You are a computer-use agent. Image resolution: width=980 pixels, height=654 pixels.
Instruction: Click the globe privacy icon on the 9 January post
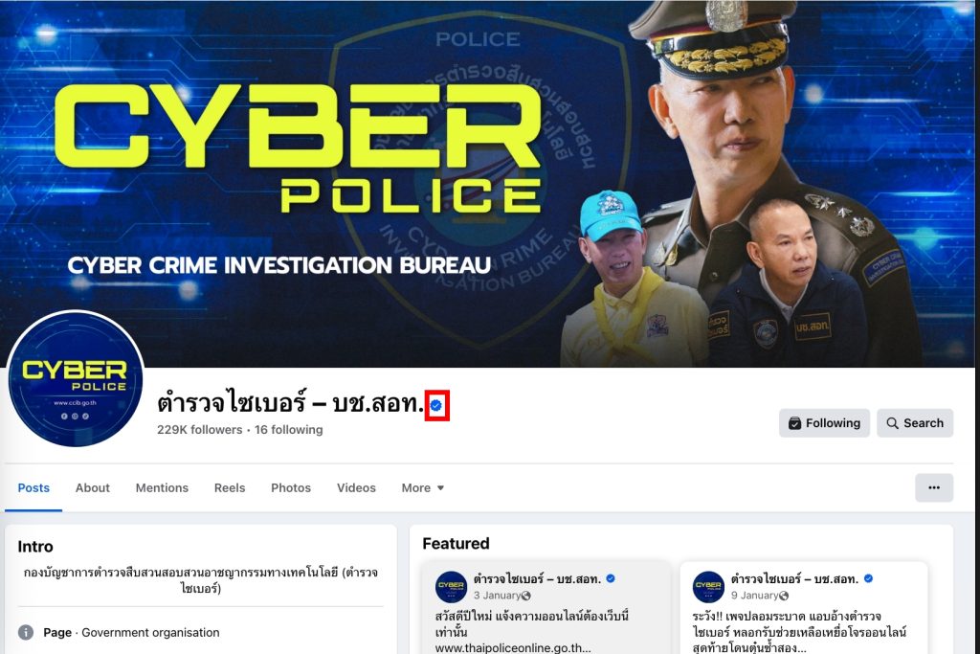[784, 596]
